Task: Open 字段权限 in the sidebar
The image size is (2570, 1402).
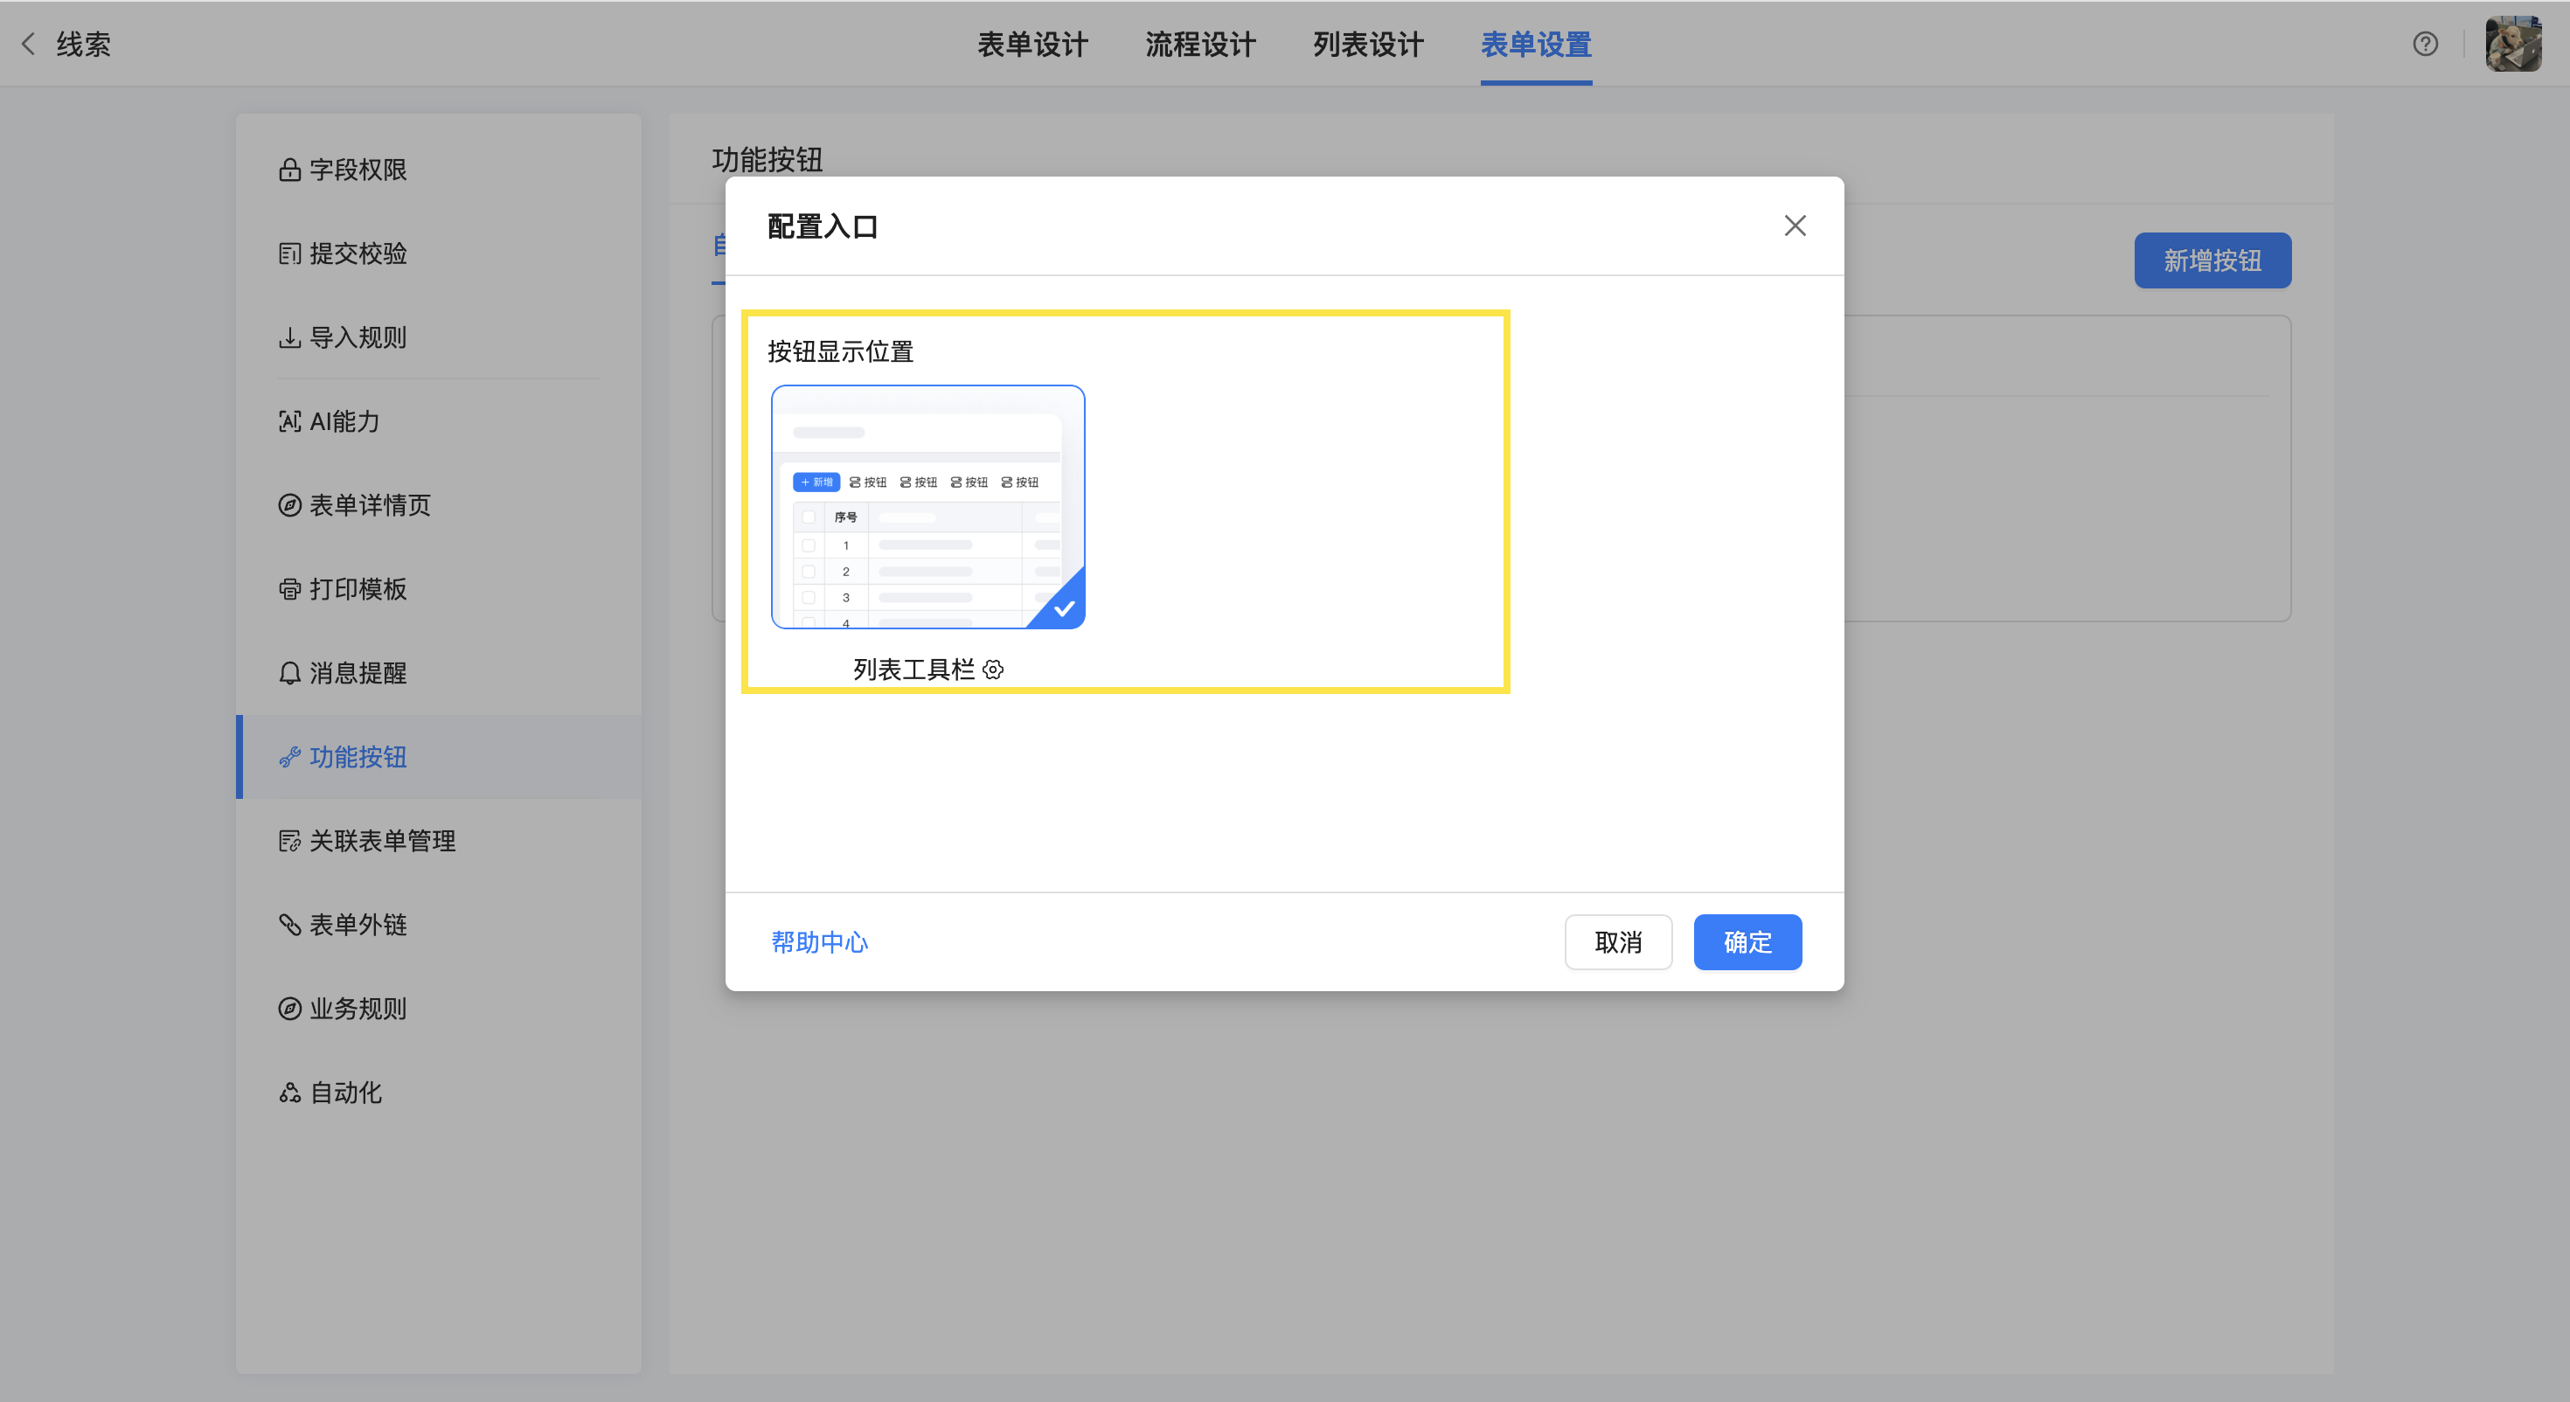Action: [x=439, y=170]
